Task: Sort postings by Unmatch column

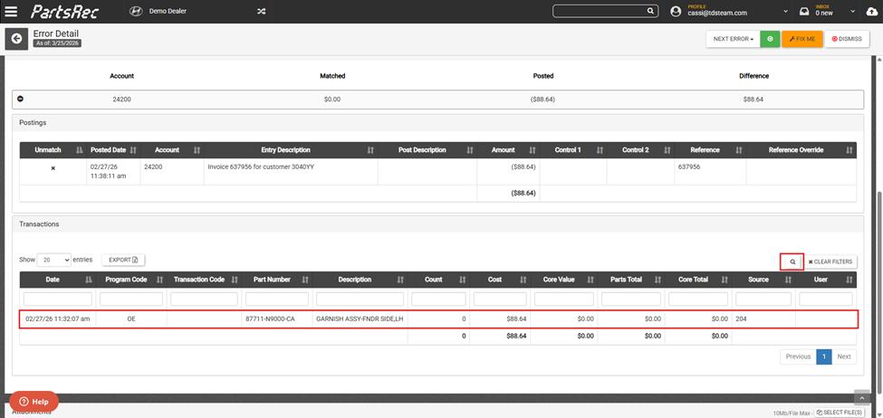Action: click(52, 150)
